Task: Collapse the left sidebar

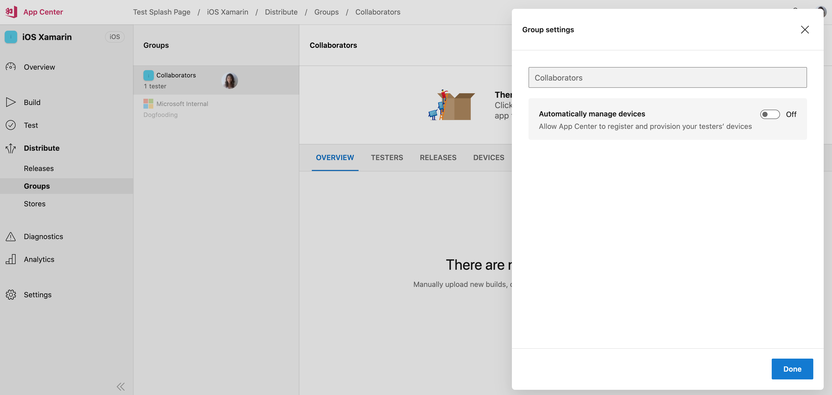Action: click(121, 386)
